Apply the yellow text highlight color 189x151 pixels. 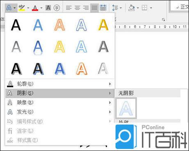22,8
